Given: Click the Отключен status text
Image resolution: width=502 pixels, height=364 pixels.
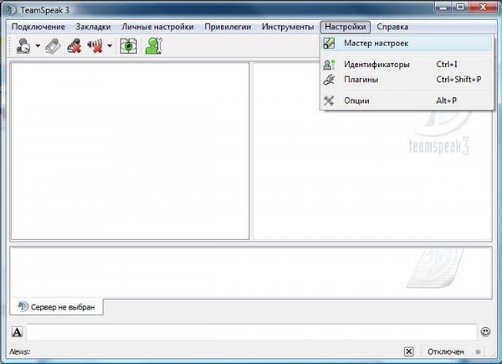Looking at the screenshot, I should tap(446, 352).
